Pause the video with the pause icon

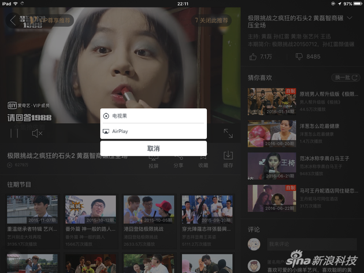(x=14, y=134)
